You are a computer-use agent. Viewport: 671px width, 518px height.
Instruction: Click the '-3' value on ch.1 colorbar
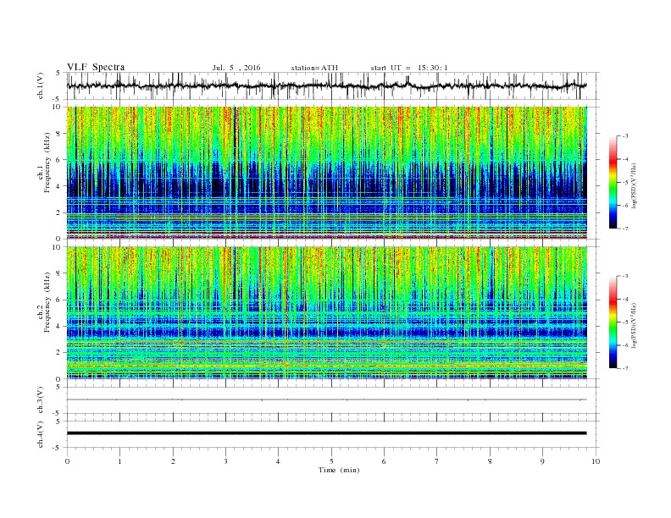[625, 136]
